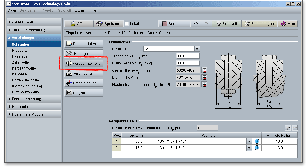The width and height of the screenshot is (307, 167).
Task: Click the Dichtfläche lock icon
Action: tap(204, 78)
